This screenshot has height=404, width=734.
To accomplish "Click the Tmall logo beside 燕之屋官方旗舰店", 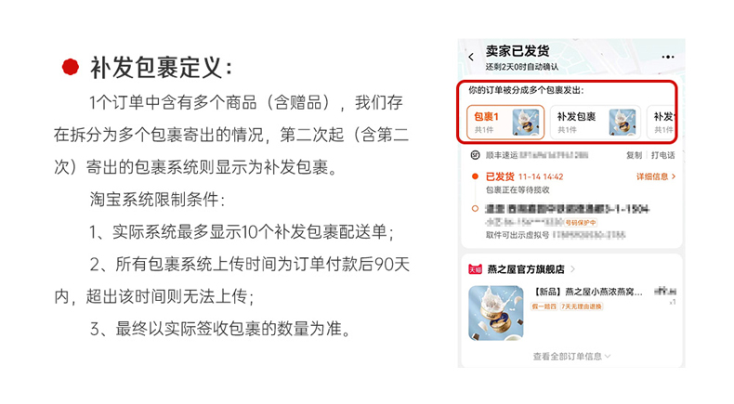I will click(475, 269).
